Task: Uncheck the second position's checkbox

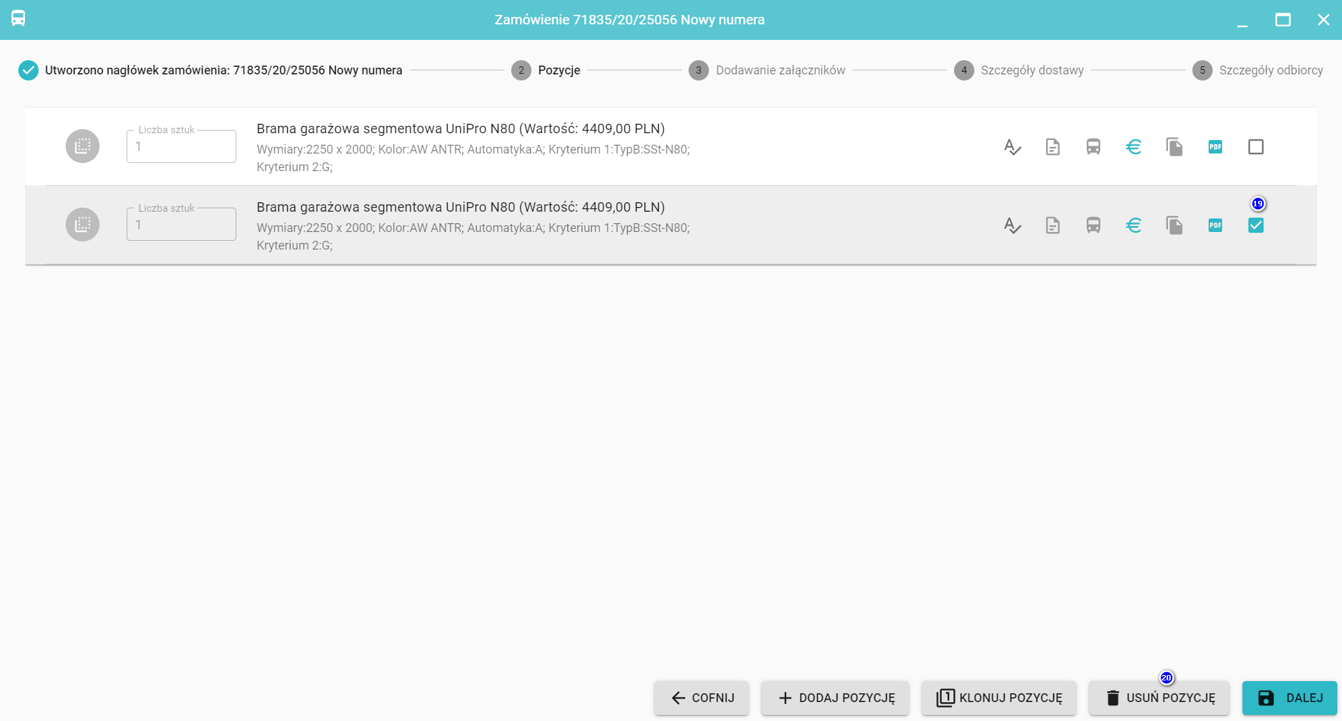Action: coord(1256,225)
